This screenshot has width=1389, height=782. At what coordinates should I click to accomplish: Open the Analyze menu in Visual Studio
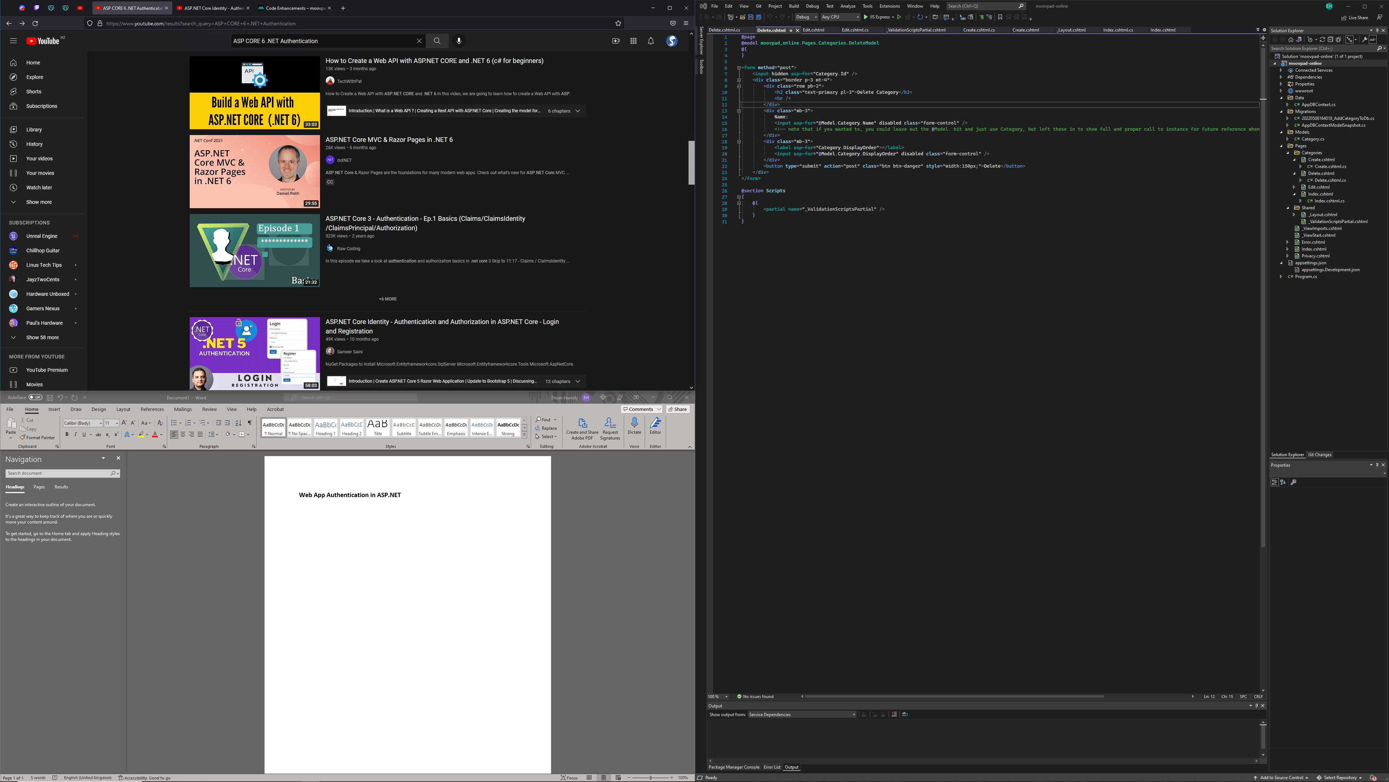pos(848,6)
